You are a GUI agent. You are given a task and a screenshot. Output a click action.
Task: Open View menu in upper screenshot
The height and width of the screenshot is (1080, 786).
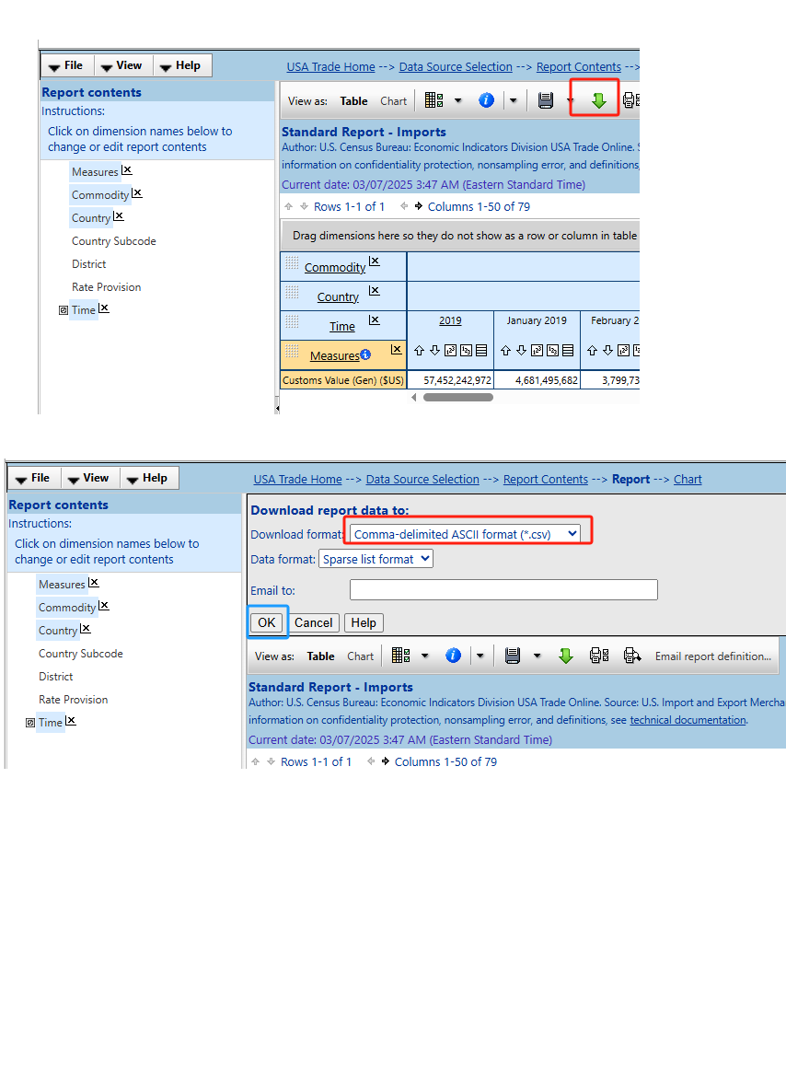point(122,65)
